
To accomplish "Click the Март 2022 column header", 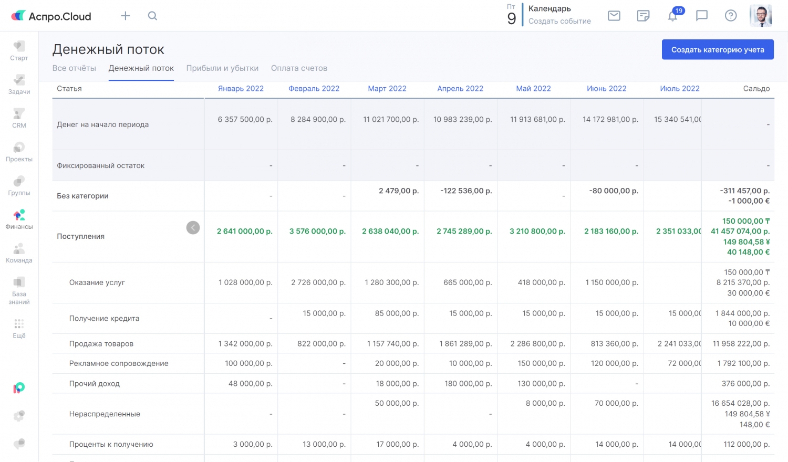I will point(387,89).
